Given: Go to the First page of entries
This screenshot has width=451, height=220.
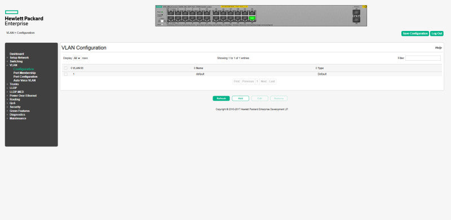Looking at the screenshot, I should click(237, 82).
